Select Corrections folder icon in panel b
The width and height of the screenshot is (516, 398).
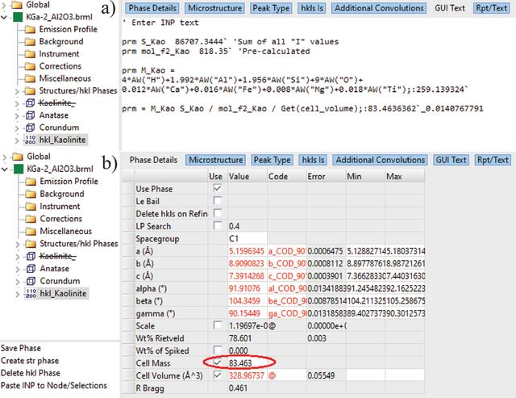tap(31, 219)
